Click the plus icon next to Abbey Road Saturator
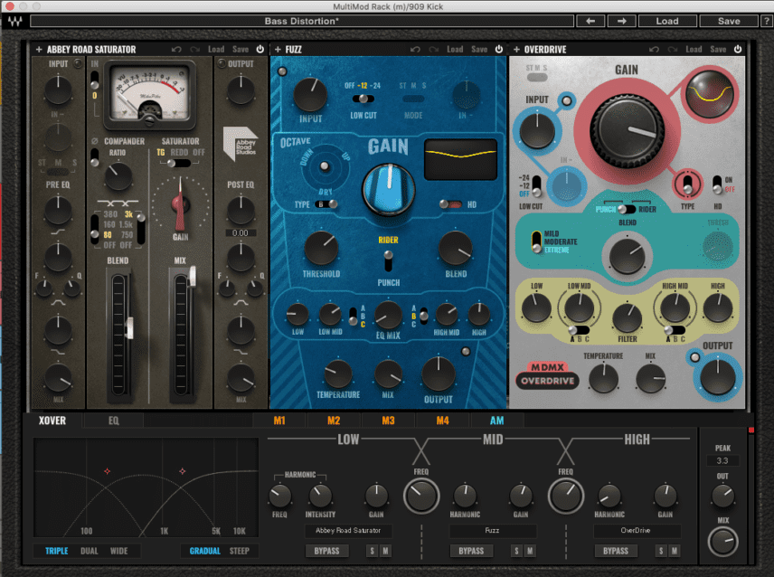The image size is (774, 577). pyautogui.click(x=39, y=50)
